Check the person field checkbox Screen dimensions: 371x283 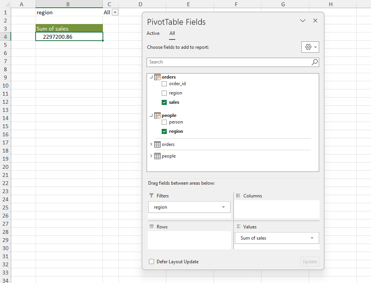164,122
